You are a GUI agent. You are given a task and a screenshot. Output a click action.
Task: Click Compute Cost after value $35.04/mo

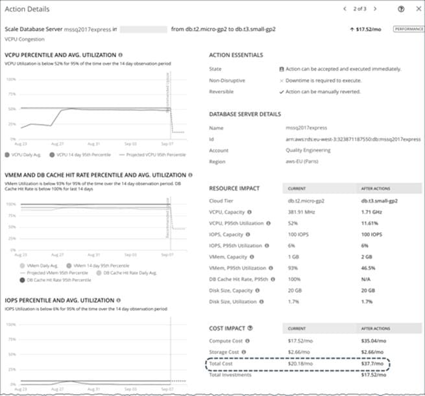pos(374,341)
